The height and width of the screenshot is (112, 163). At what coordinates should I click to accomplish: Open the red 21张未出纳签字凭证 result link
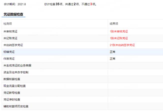point(122,45)
